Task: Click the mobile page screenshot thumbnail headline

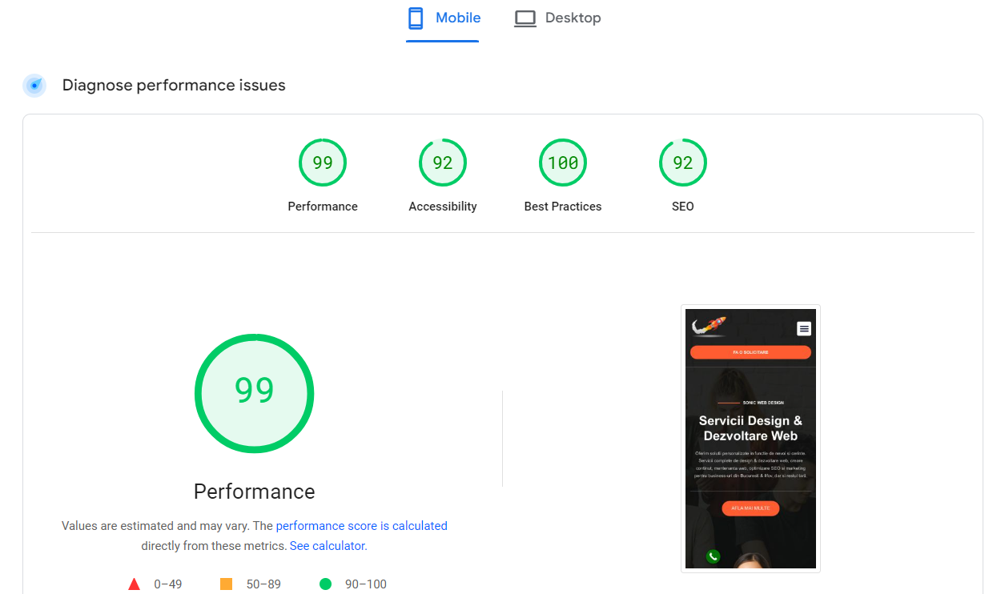Action: click(750, 428)
